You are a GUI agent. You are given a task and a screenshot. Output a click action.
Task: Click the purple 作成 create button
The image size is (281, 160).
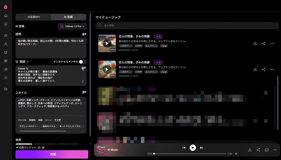click(52, 154)
